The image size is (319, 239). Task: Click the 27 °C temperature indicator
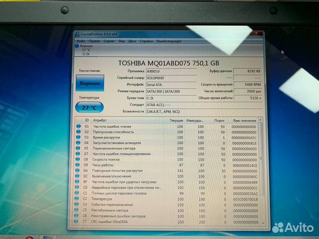[x=89, y=107]
